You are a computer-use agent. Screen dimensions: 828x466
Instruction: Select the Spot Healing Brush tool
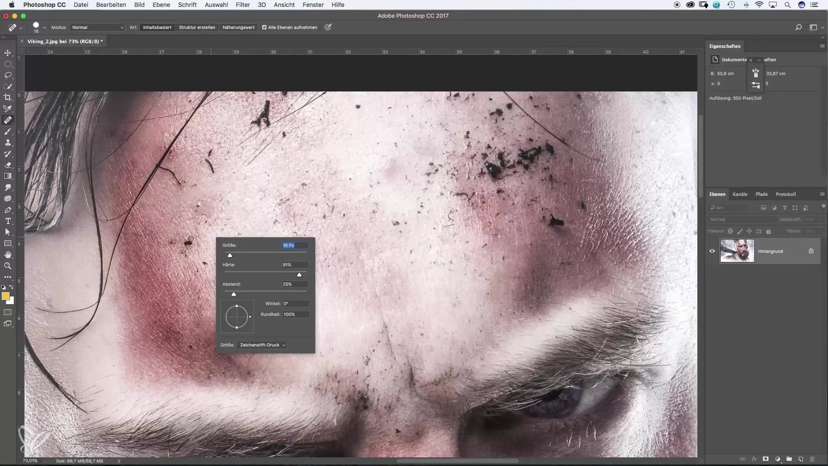(8, 120)
